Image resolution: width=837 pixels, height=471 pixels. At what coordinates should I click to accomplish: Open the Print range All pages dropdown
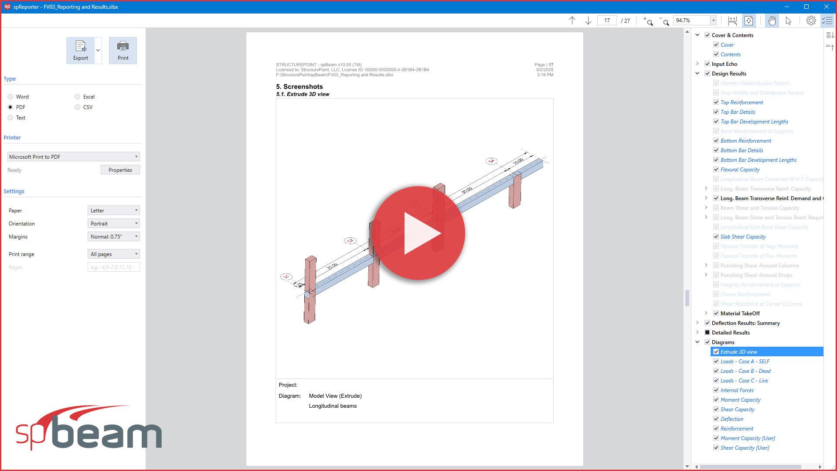(113, 254)
